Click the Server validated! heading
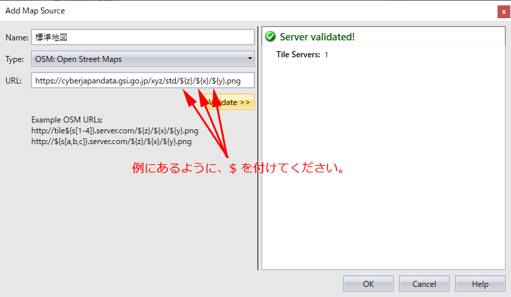 [317, 37]
